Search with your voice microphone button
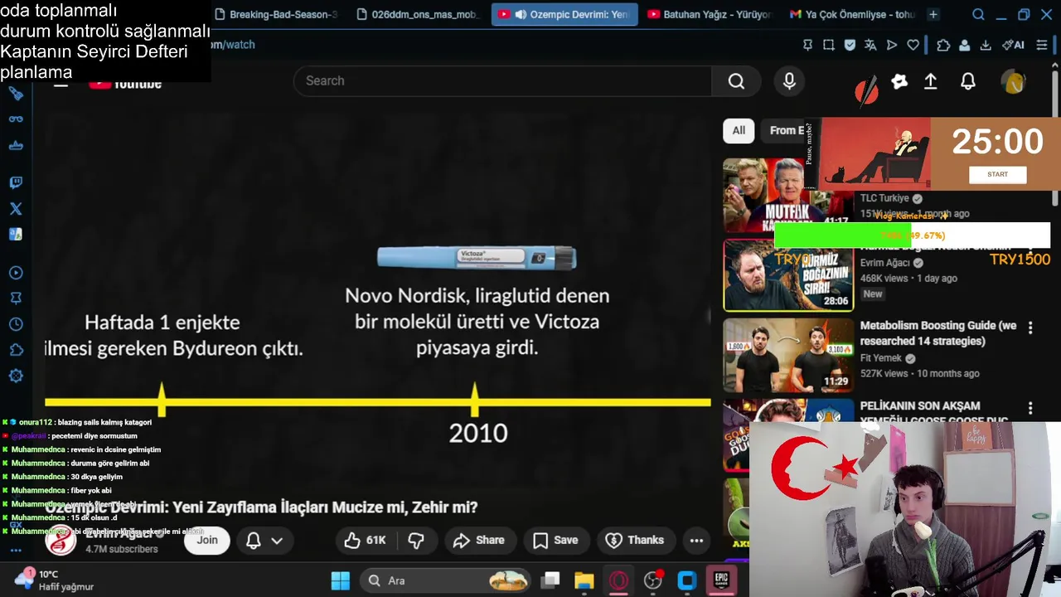Screen dimensions: 1061x597 789,80
